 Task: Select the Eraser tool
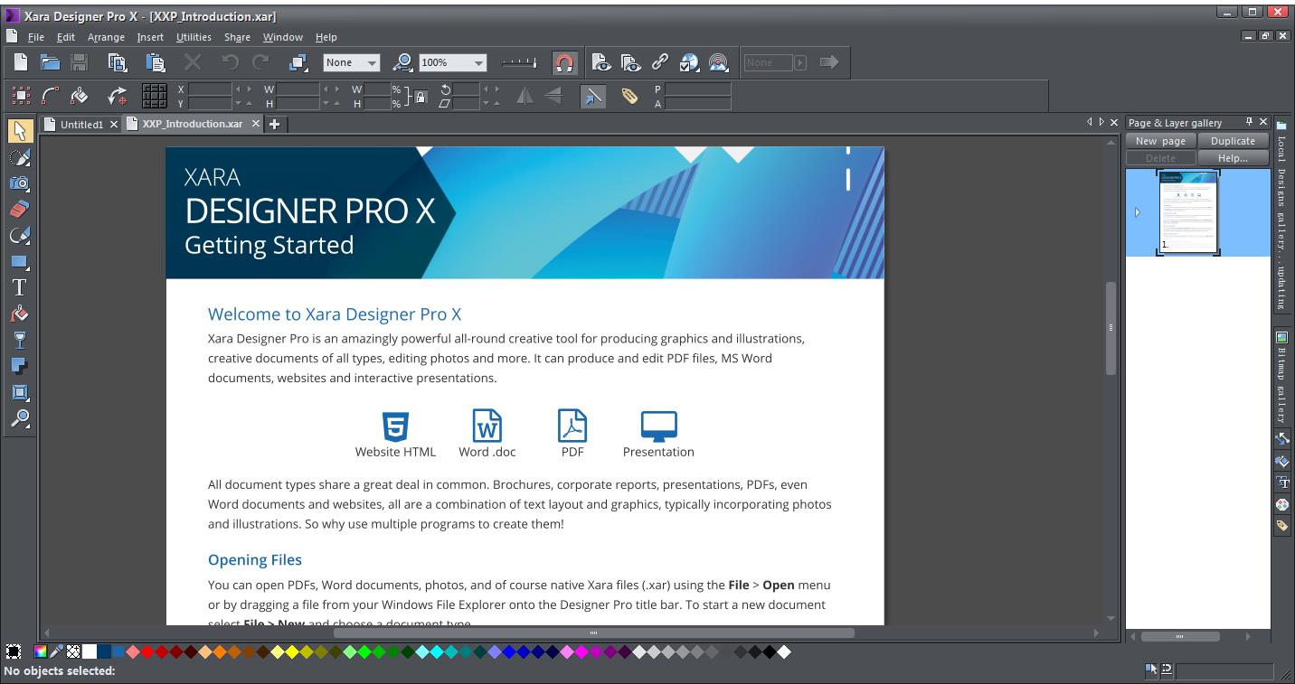coord(18,210)
